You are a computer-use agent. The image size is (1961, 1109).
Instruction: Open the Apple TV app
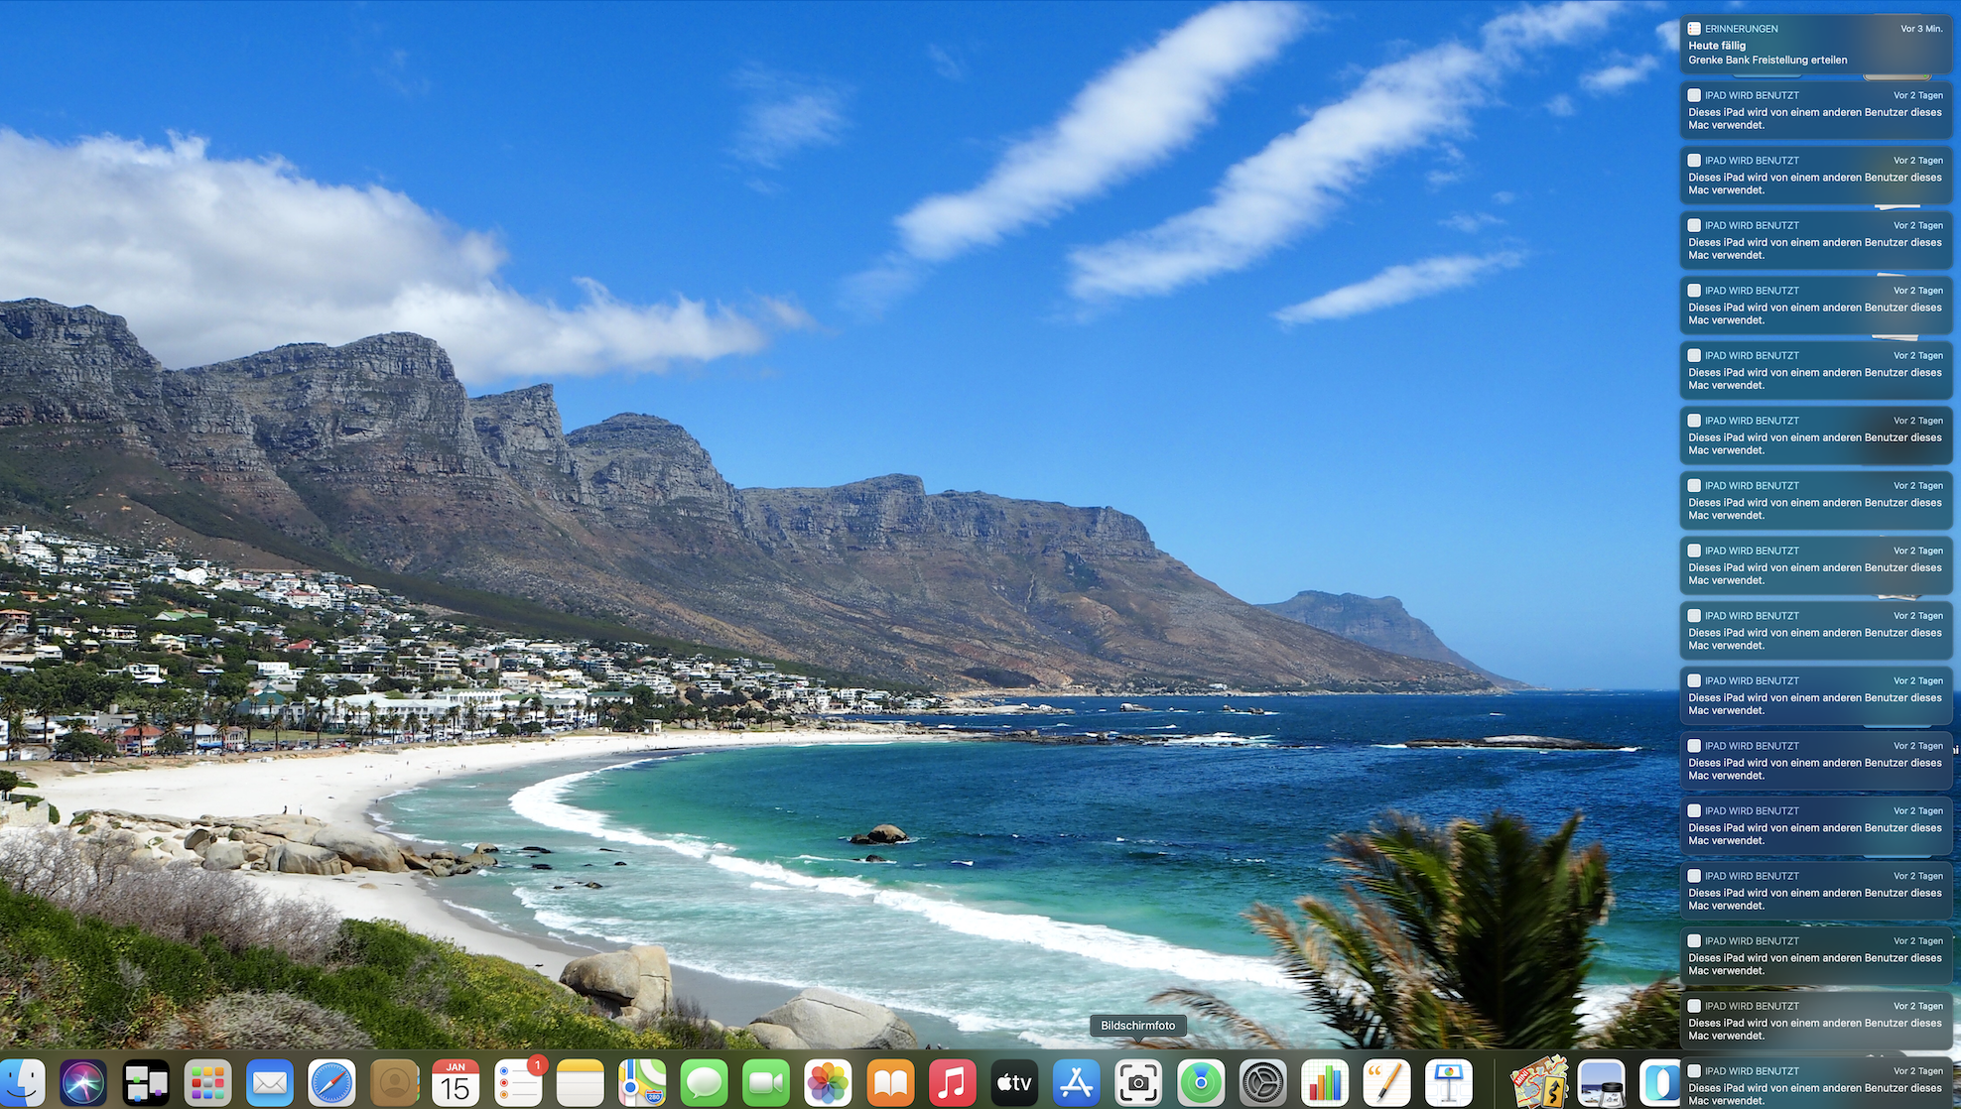coord(1014,1082)
